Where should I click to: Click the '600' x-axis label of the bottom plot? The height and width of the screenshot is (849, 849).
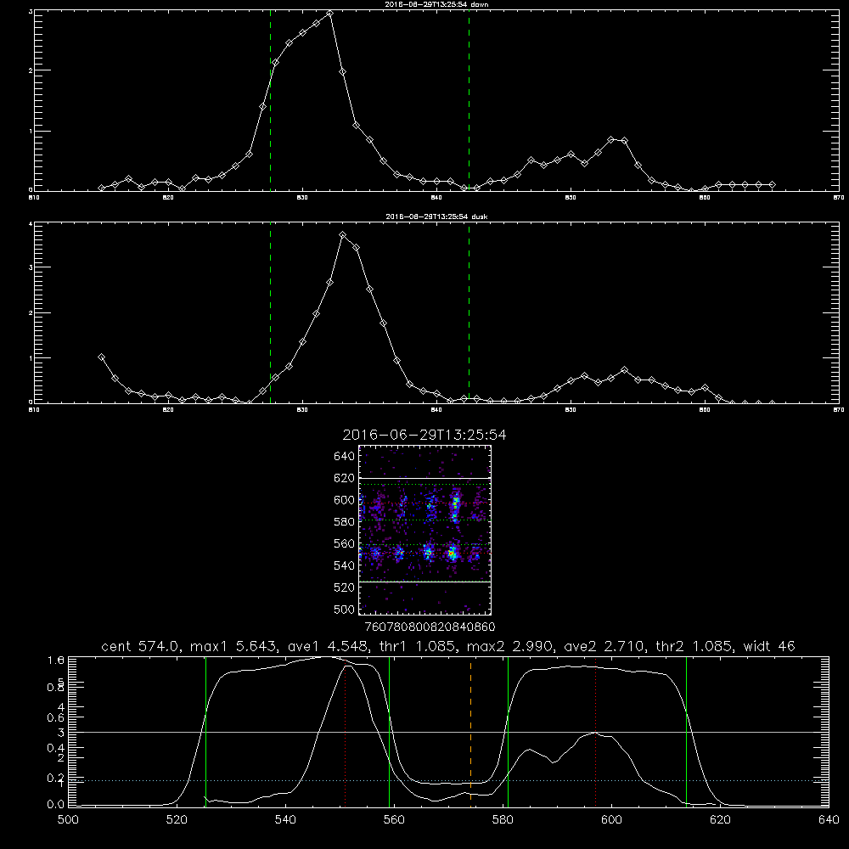tap(611, 820)
